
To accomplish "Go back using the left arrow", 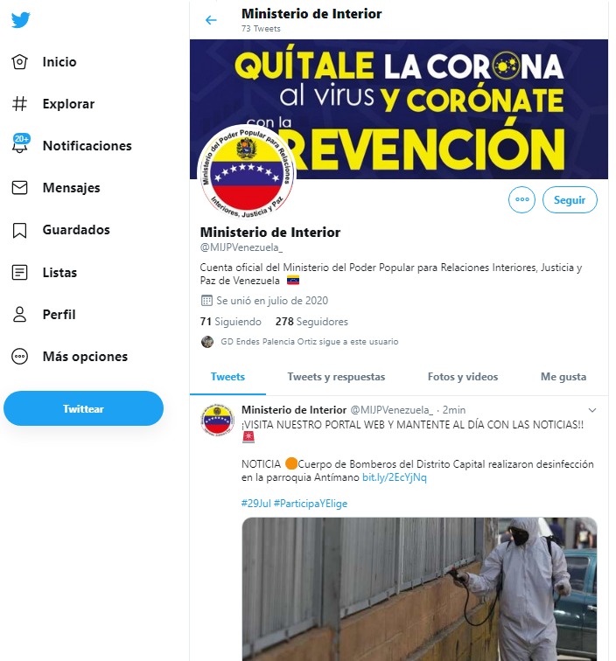I will (211, 20).
